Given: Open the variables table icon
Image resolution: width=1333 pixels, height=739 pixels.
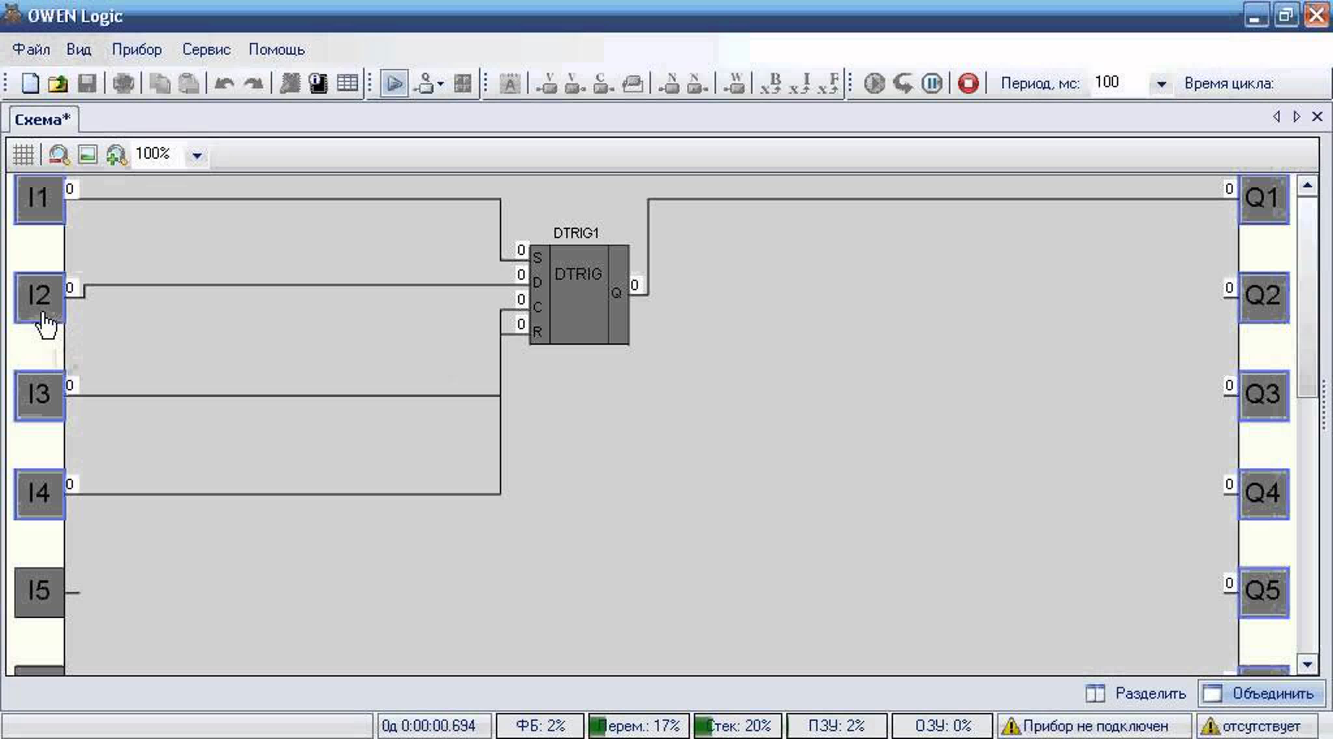Looking at the screenshot, I should pyautogui.click(x=347, y=83).
